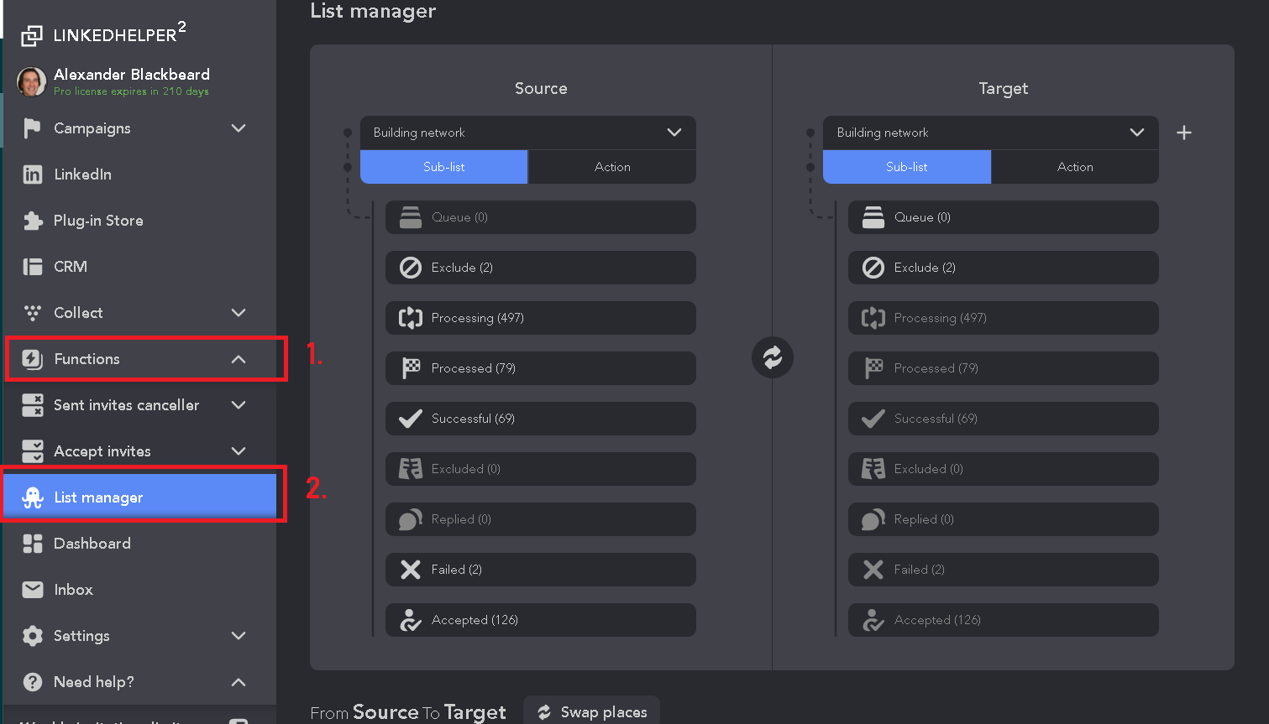The height and width of the screenshot is (724, 1269).
Task: Click Target Accepted (126) entry
Action: pyautogui.click(x=1004, y=620)
